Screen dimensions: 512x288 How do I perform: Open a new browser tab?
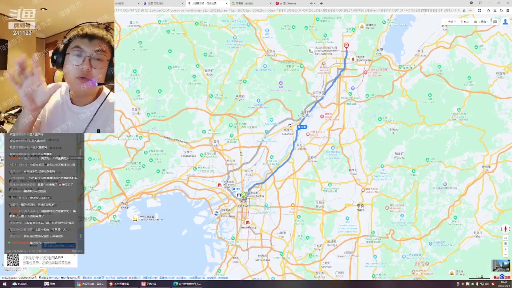pyautogui.click(x=321, y=3)
